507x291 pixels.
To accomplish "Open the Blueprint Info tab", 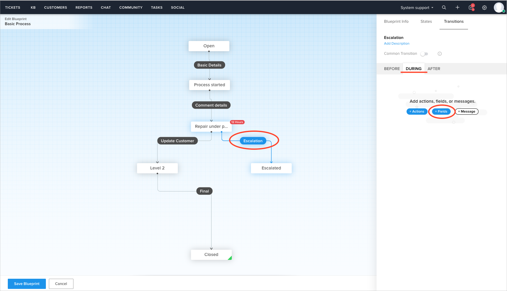I will click(396, 22).
